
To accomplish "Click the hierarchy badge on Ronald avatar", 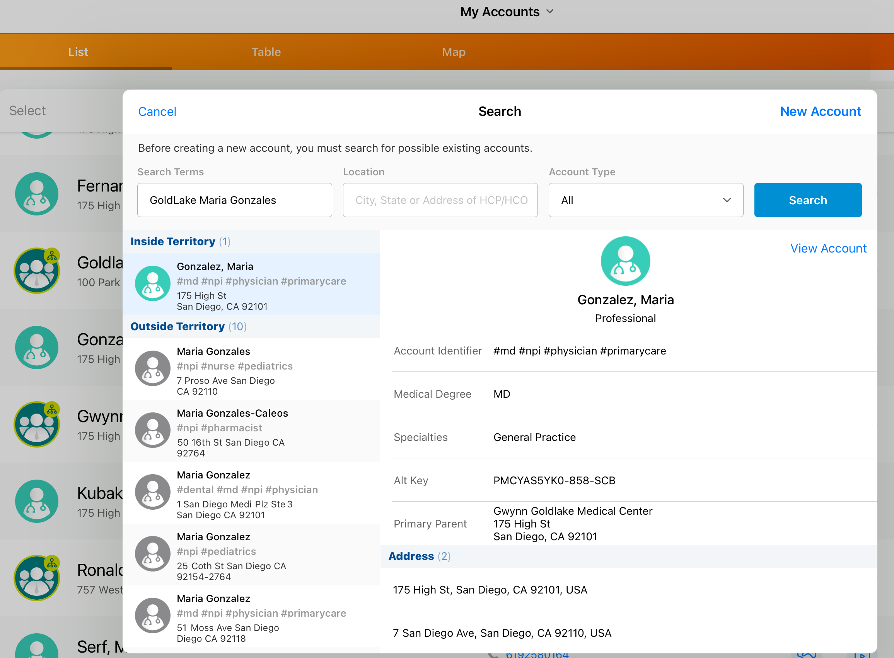I will [x=52, y=563].
